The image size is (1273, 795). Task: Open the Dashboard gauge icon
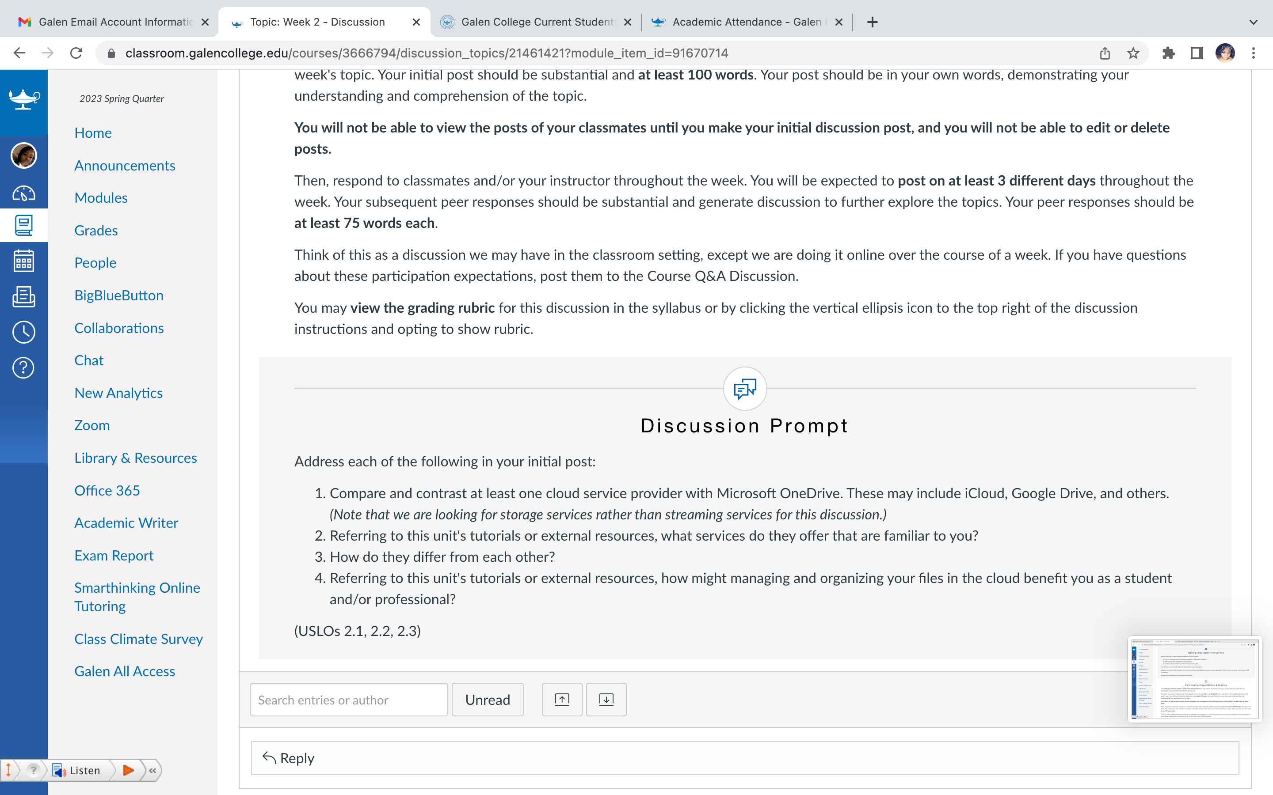[24, 193]
